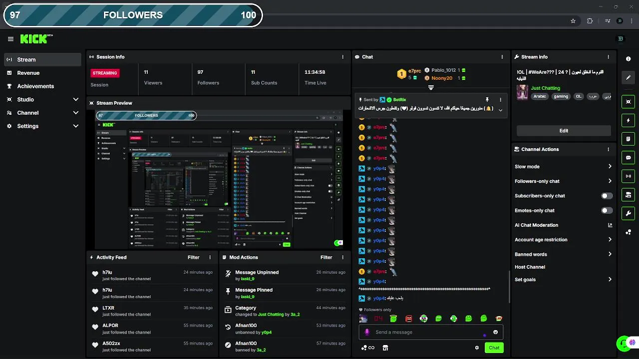The image size is (639, 359).
Task: Toggle Emotes-only chat switch
Action: pos(607,210)
